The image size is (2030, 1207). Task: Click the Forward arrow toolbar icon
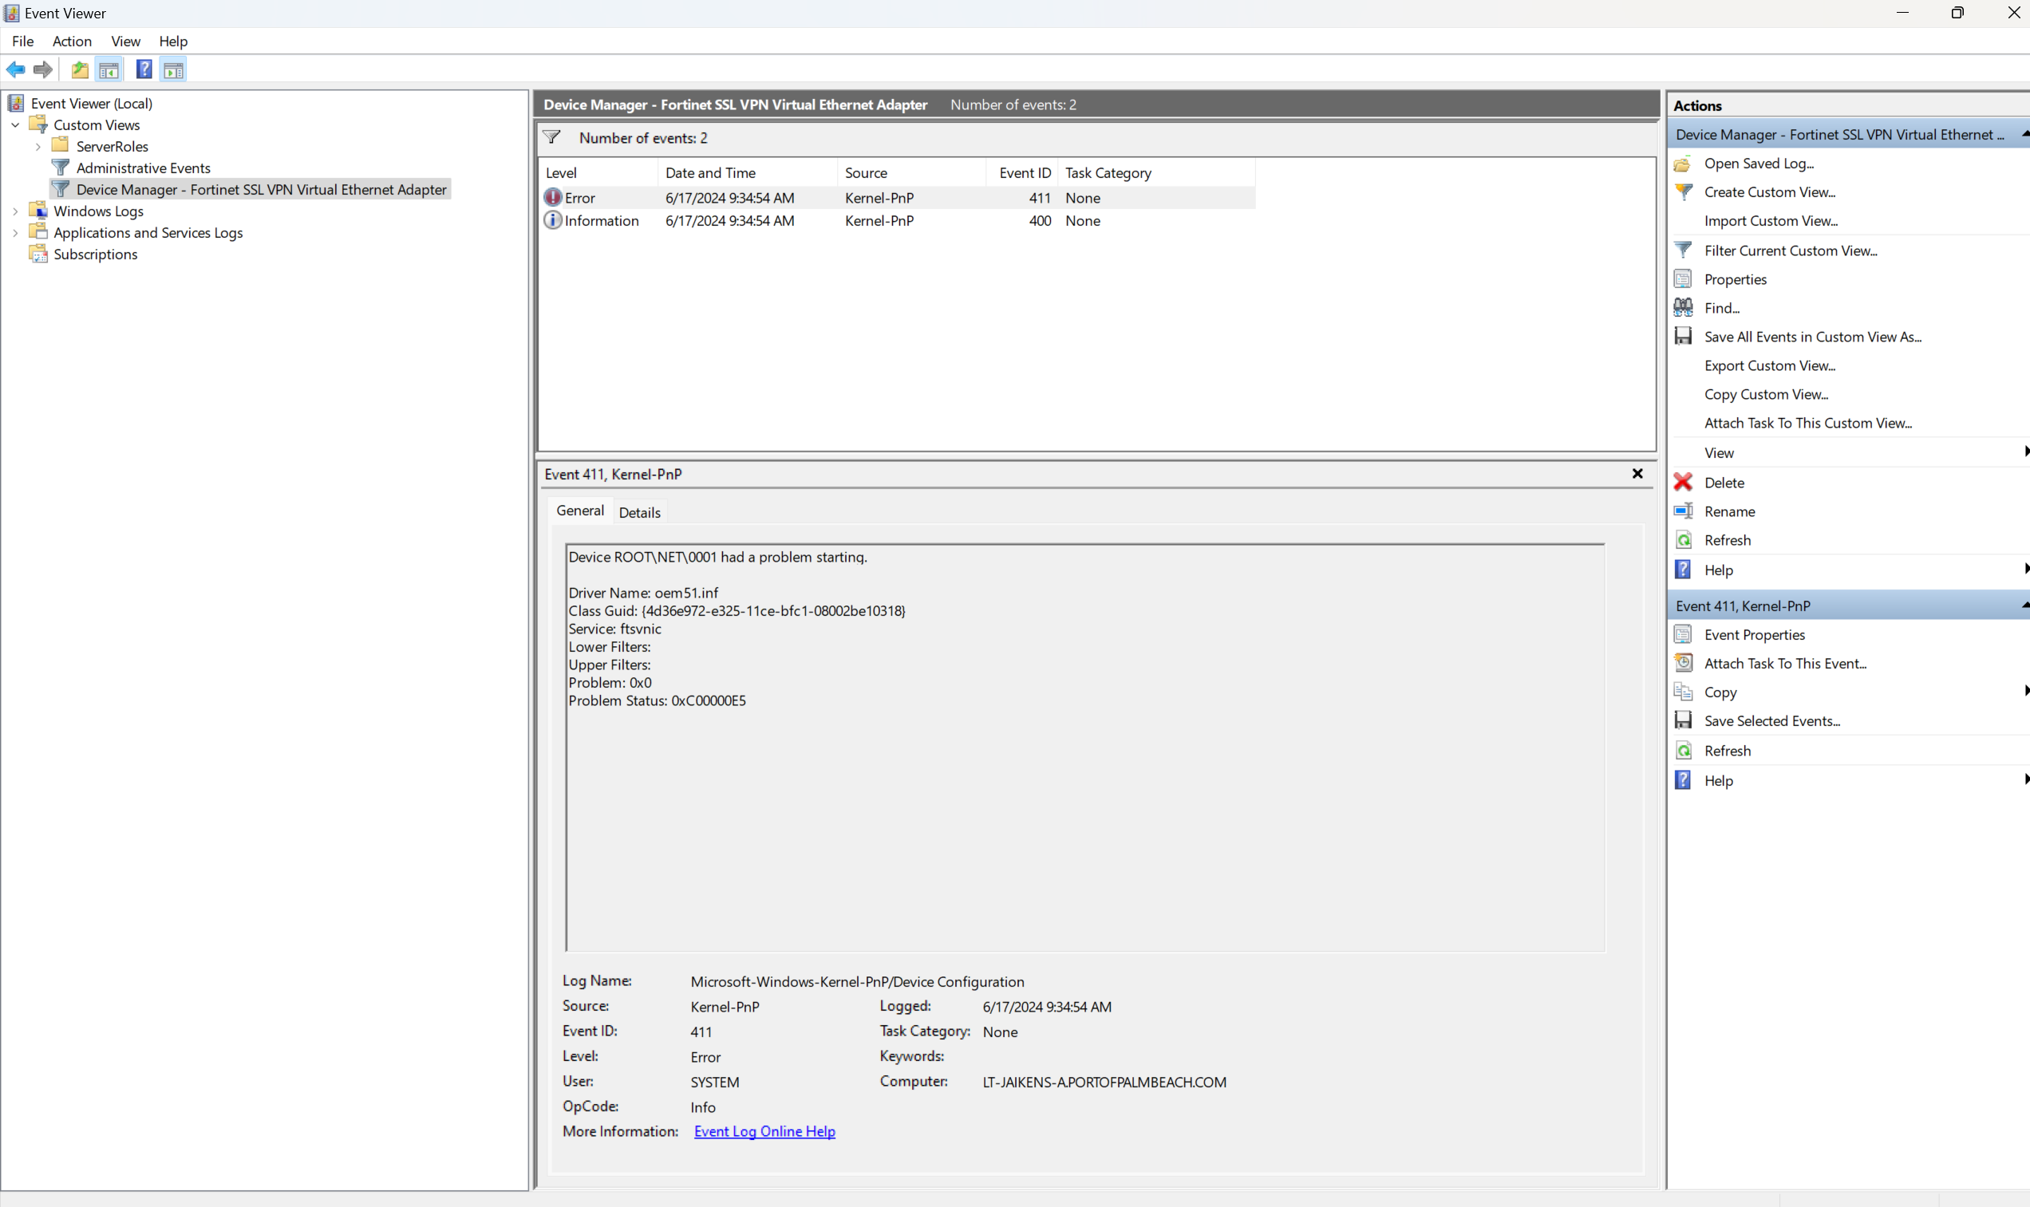pyautogui.click(x=43, y=70)
